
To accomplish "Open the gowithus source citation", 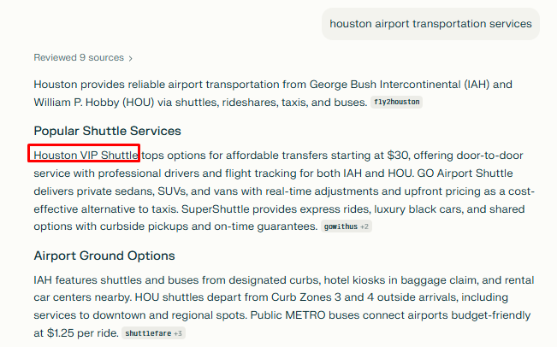I will [x=340, y=226].
